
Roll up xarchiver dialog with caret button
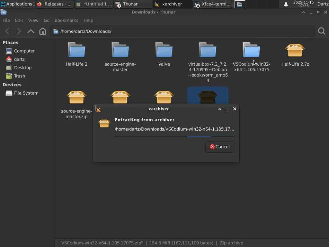[x=220, y=109]
